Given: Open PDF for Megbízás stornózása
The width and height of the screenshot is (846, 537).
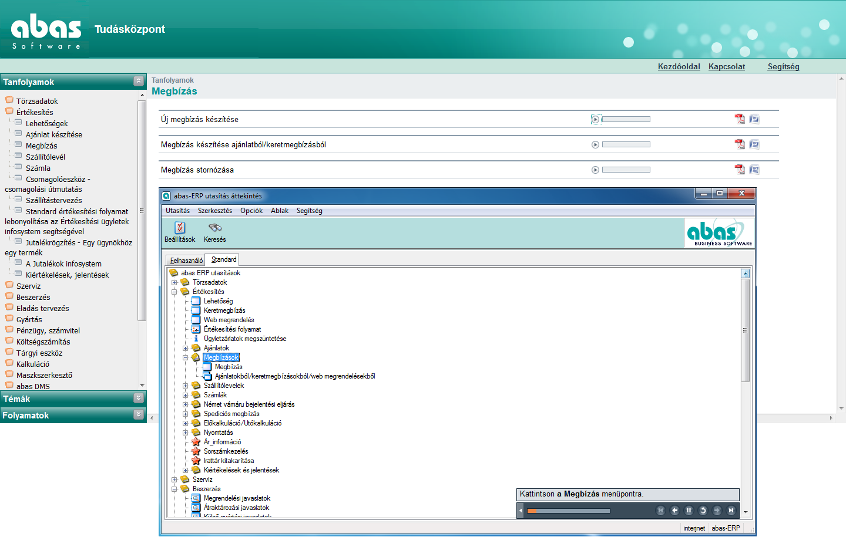Looking at the screenshot, I should [x=740, y=170].
